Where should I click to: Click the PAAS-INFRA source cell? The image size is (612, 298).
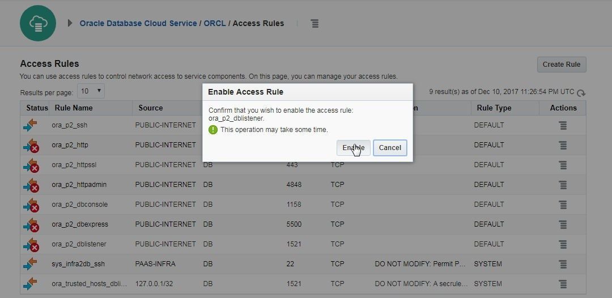point(155,264)
